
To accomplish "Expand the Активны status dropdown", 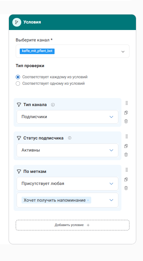I will click(67, 150).
